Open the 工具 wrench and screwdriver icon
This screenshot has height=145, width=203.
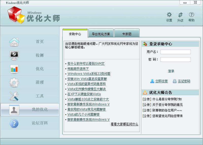[14, 96]
